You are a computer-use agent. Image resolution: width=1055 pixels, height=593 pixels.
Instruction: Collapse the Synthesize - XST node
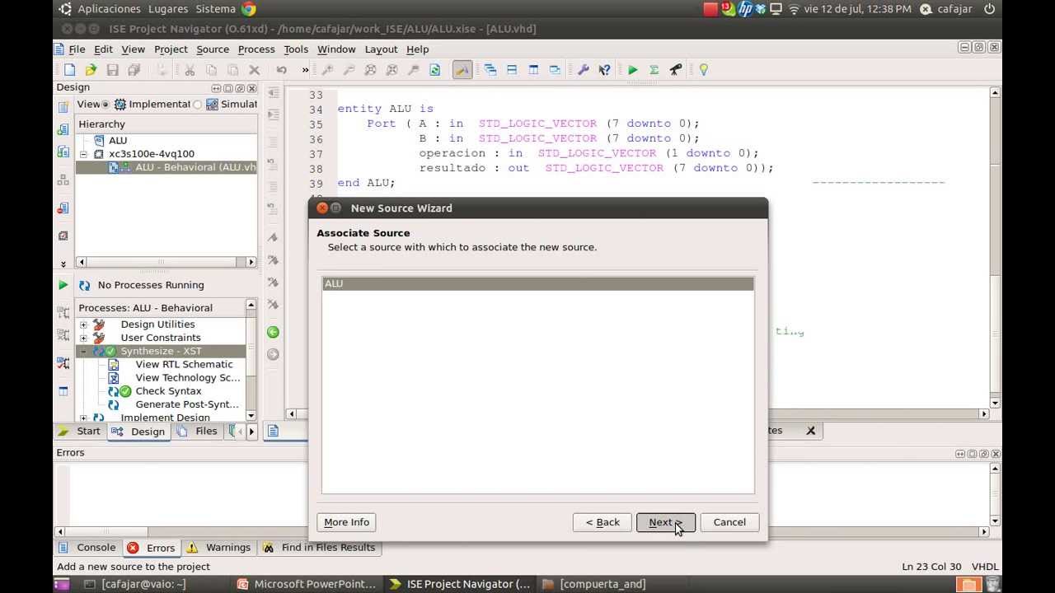[x=83, y=352]
